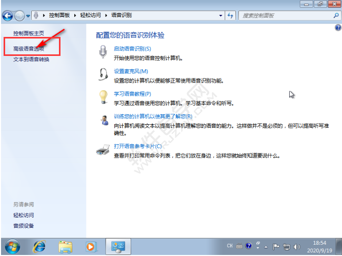
Task: Open 高级语音选项 in the sidebar
Action: [29, 49]
